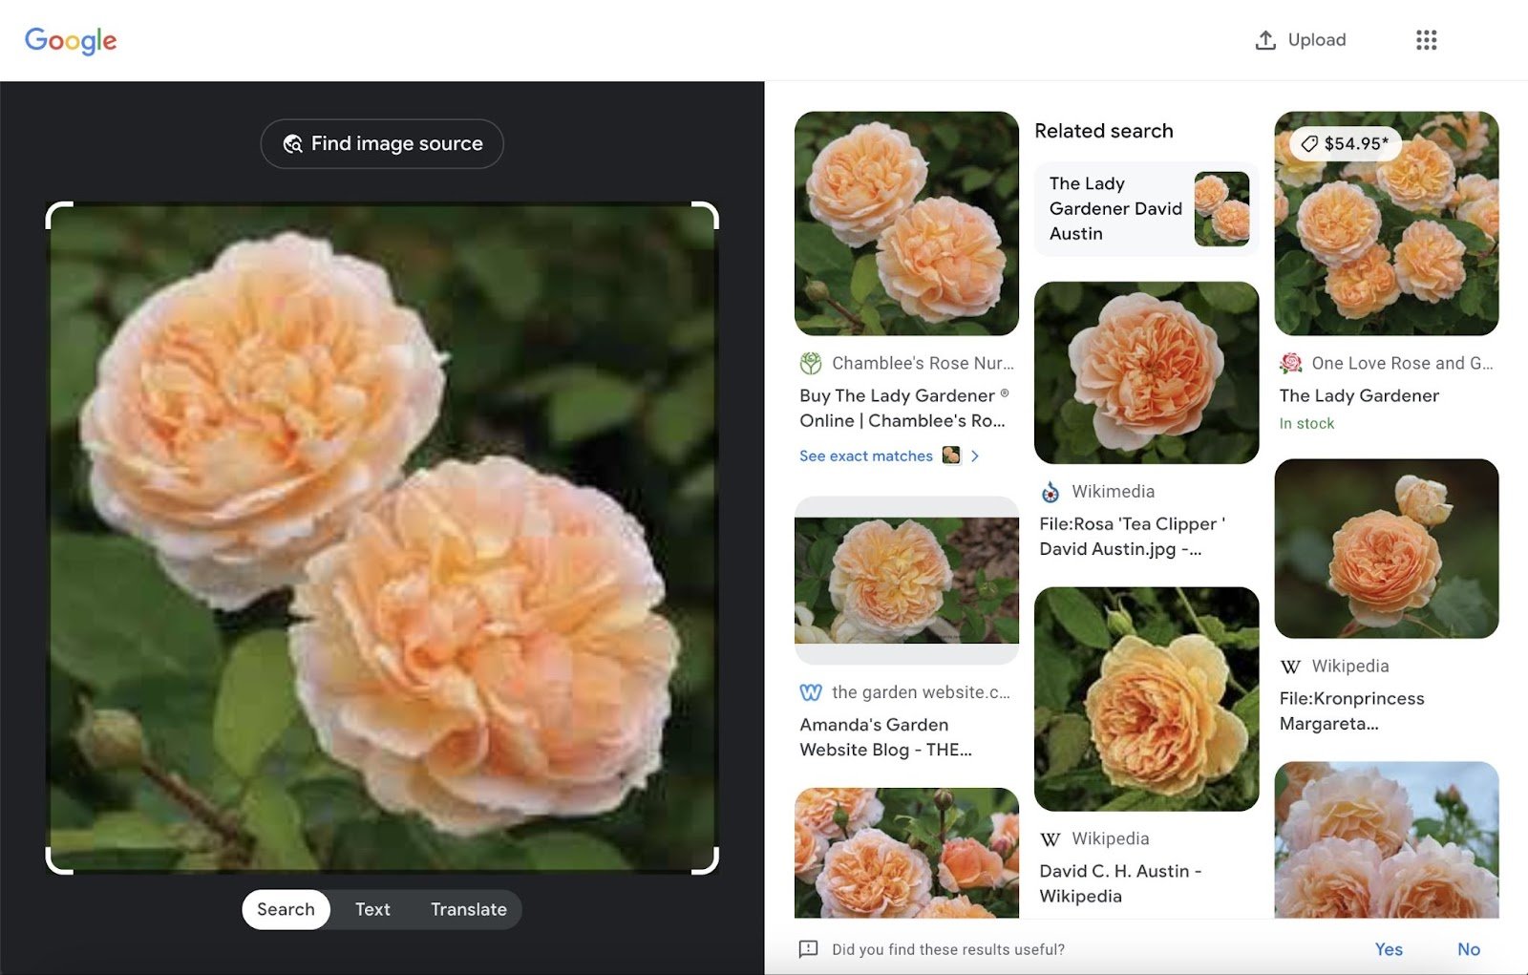Switch to the Translate tab

[469, 909]
